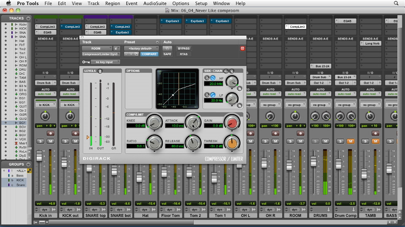This screenshot has width=405, height=227.
Task: Open the Long Verb send on TAMB track
Action: [x=371, y=43]
